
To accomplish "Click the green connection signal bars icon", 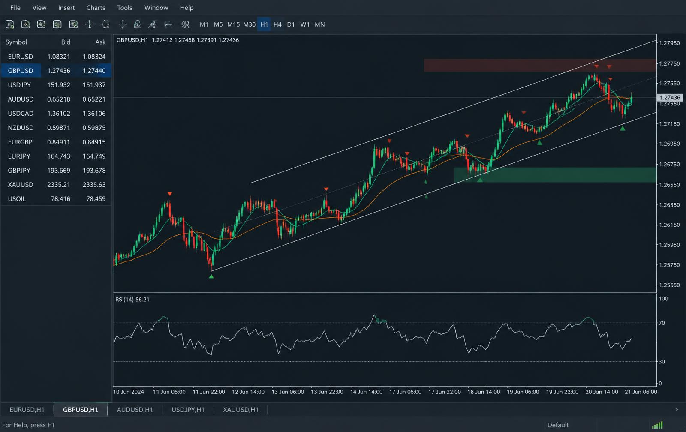I will click(657, 425).
